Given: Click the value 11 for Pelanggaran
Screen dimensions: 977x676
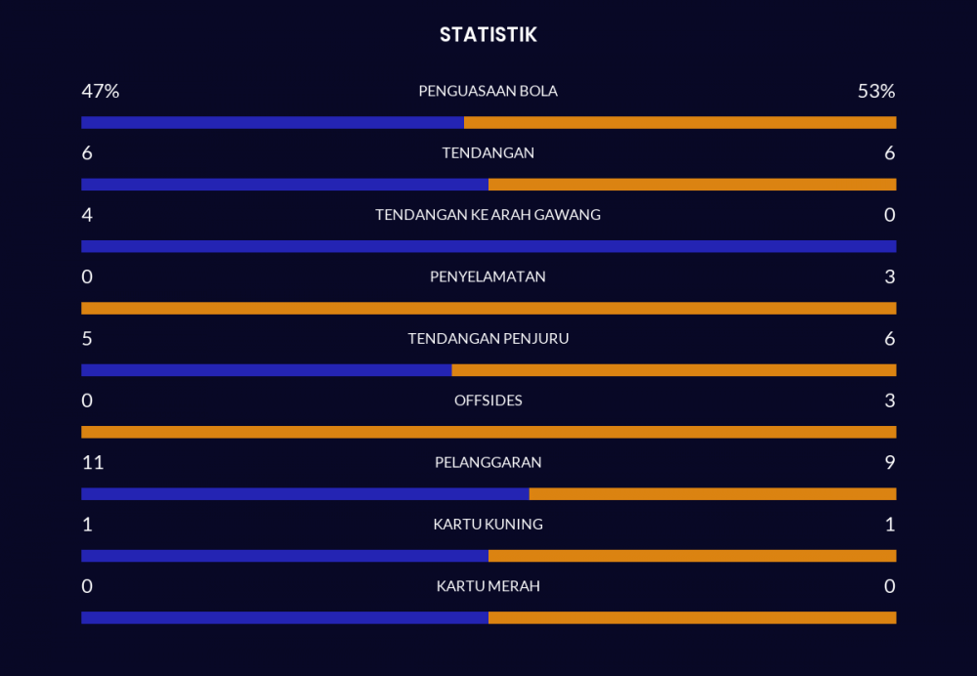Looking at the screenshot, I should point(93,462).
